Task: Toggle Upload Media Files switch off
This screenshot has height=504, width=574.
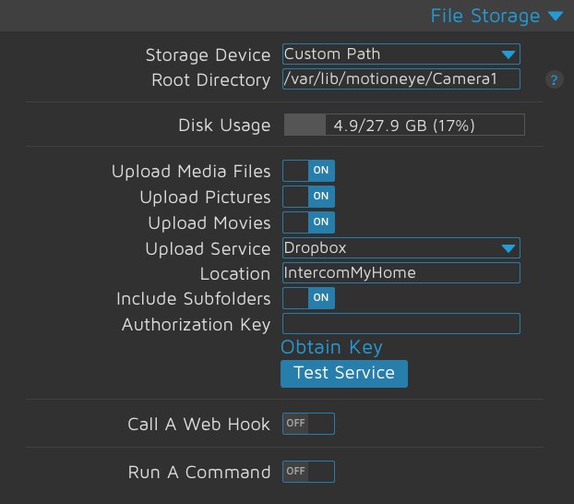Action: click(x=308, y=171)
